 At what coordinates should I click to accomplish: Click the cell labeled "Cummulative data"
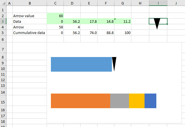click(30, 33)
